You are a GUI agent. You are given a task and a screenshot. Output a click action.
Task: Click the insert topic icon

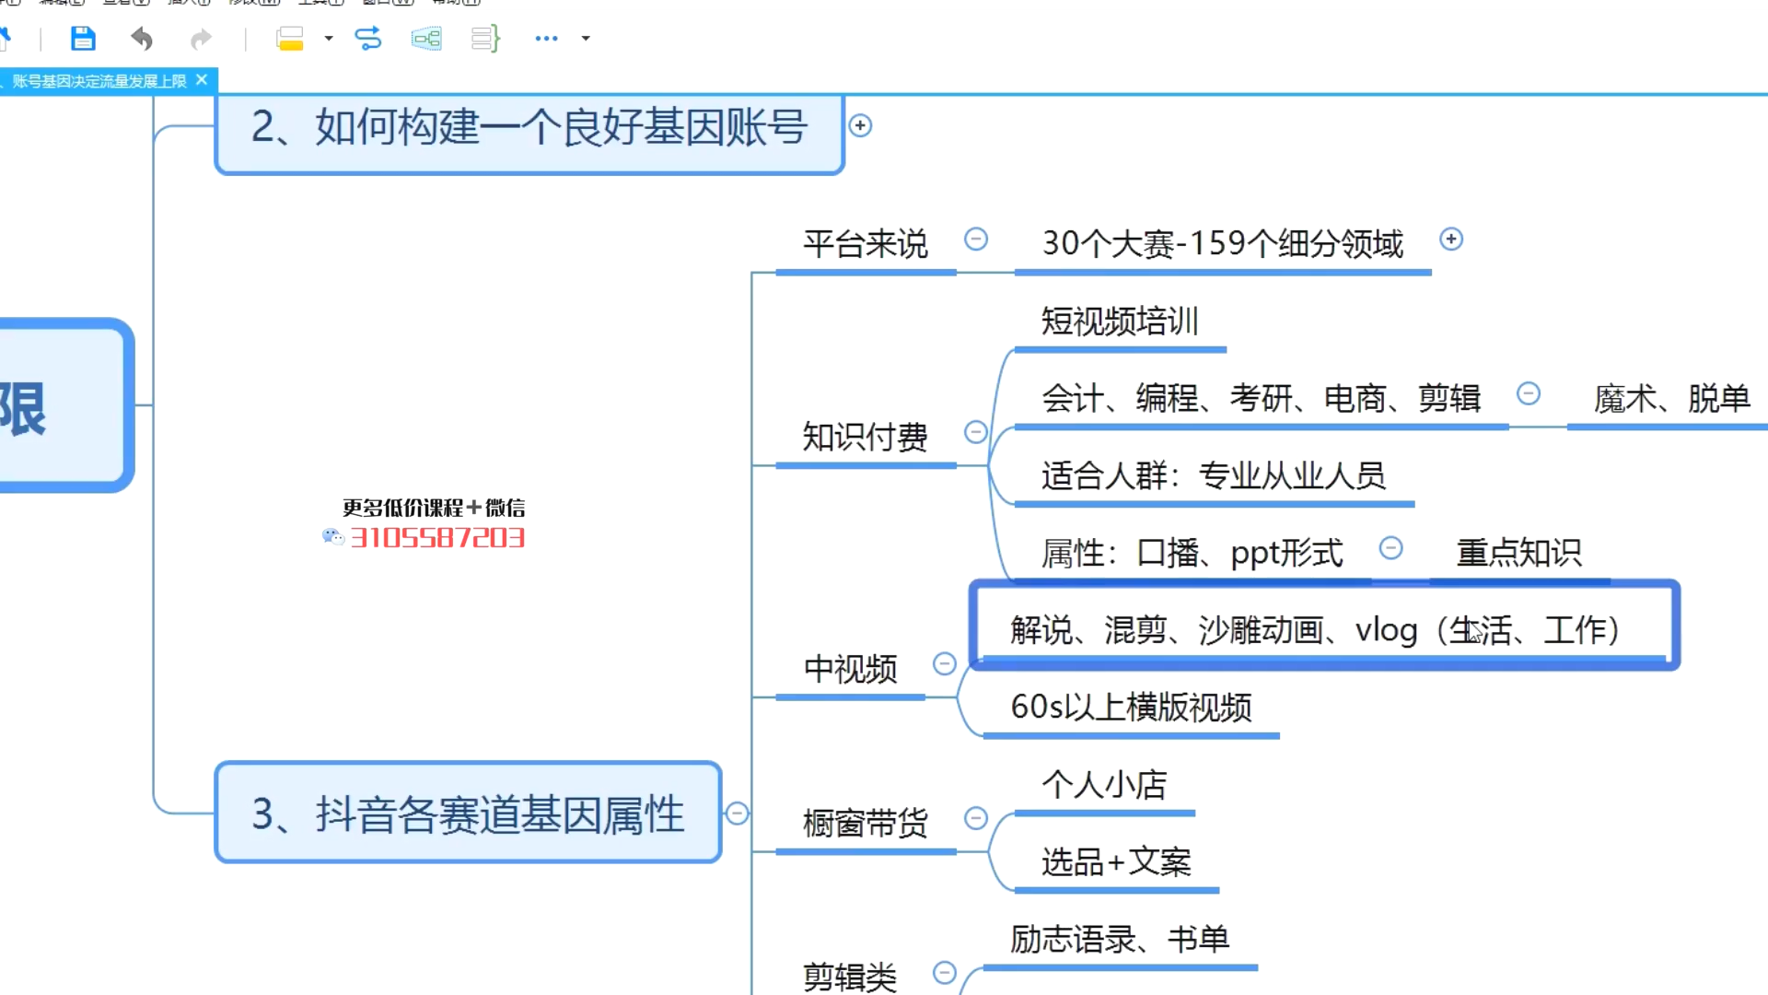tap(290, 38)
